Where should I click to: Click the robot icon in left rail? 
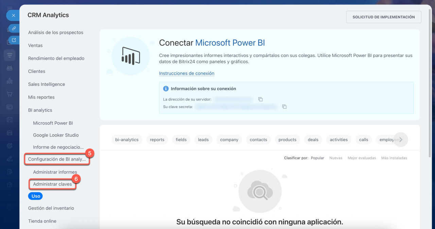tap(10, 68)
